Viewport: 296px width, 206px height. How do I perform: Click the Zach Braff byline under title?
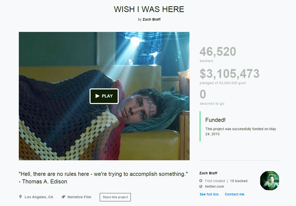[152, 19]
